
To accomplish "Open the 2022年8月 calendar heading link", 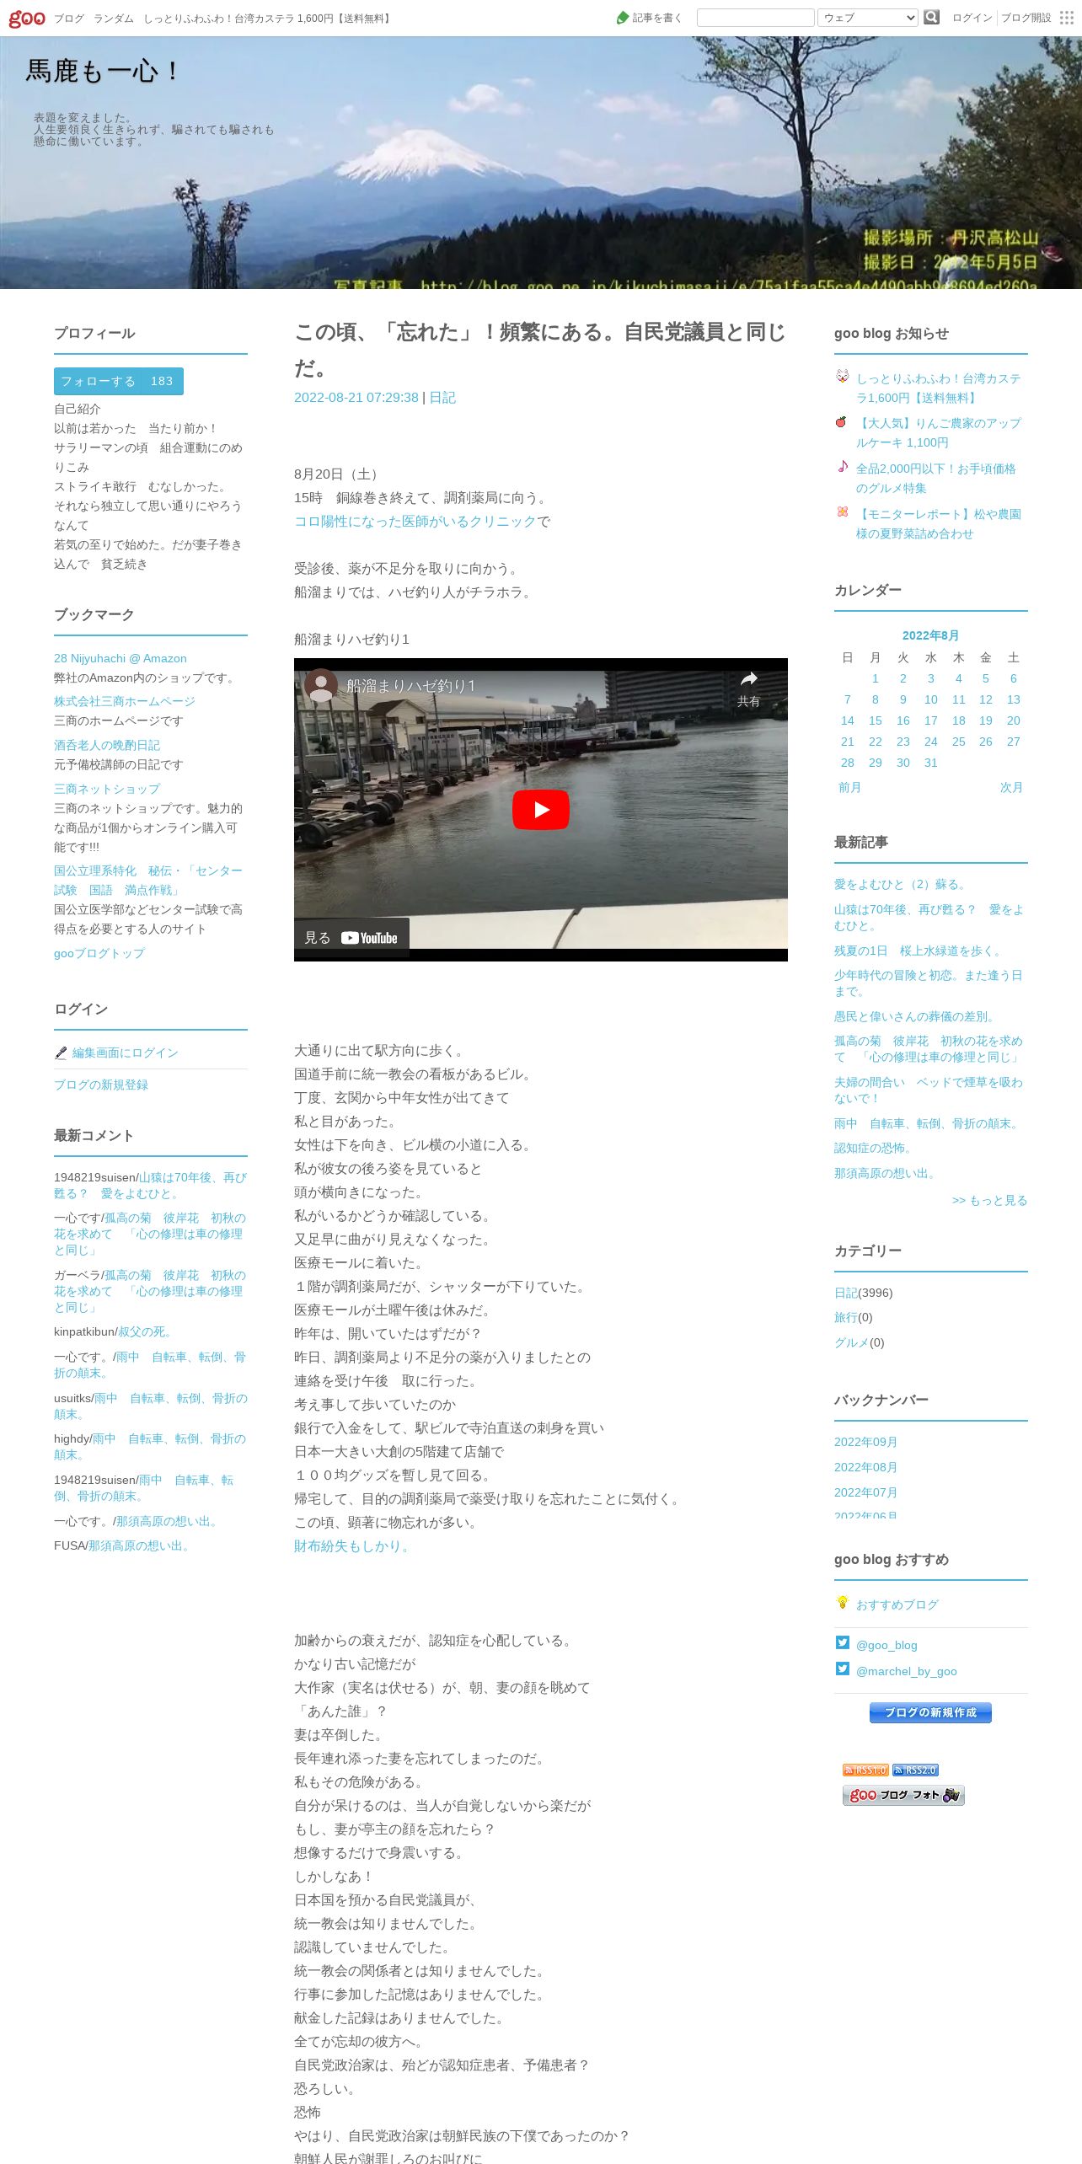I will [930, 635].
